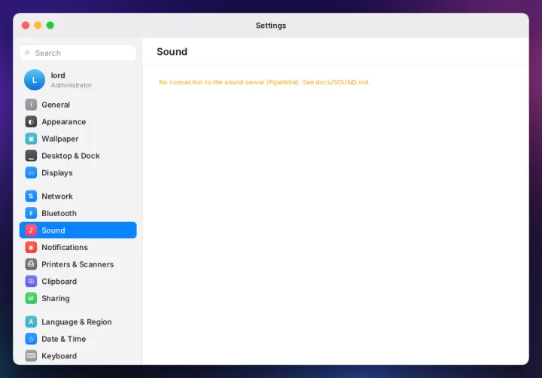Click the Sound music note icon
Screen dimensions: 542x378
31,230
